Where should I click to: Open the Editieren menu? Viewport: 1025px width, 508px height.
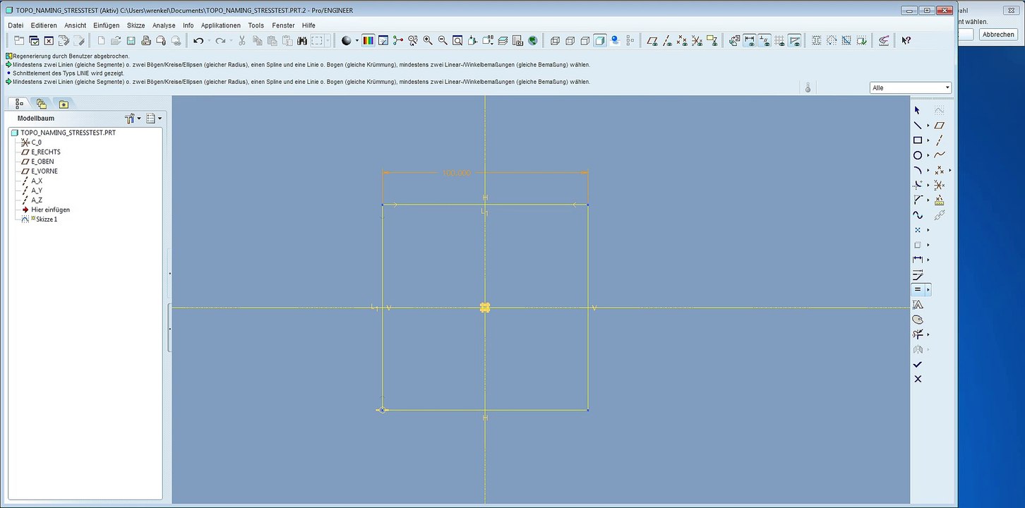(x=44, y=25)
